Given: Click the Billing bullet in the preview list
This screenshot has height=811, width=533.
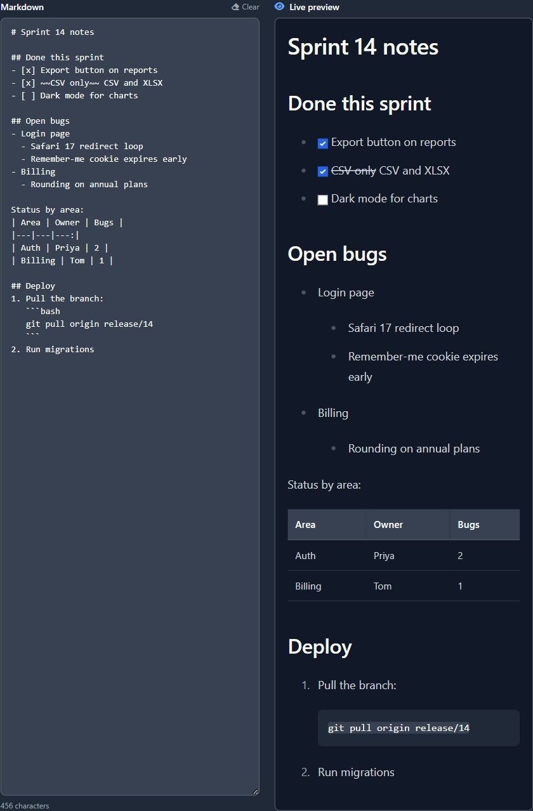Looking at the screenshot, I should coord(333,413).
